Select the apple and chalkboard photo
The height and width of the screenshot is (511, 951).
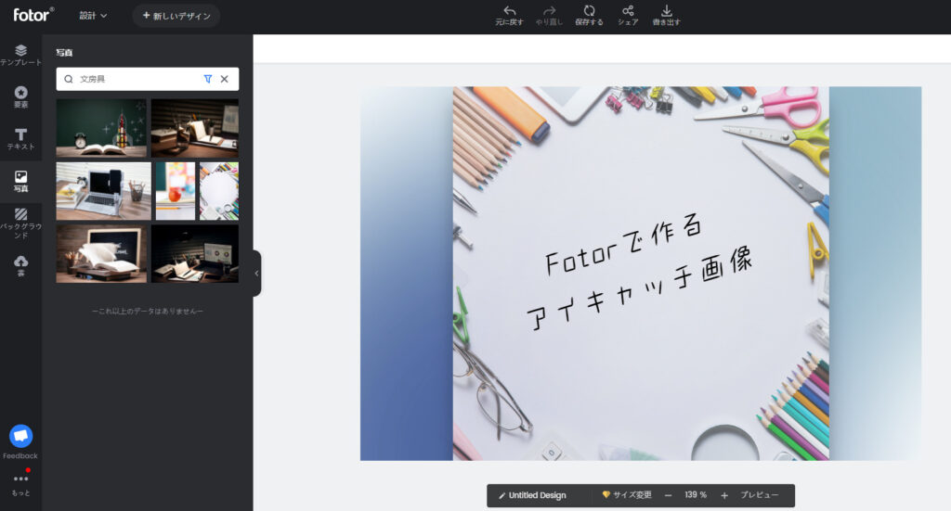tap(176, 191)
